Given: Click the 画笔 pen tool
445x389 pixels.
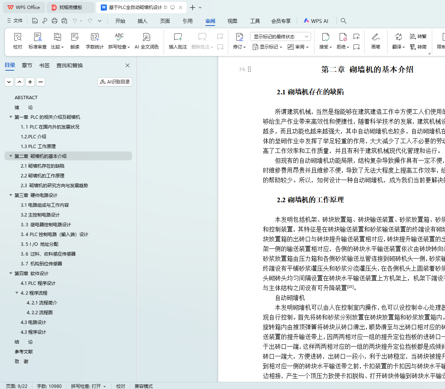Looking at the screenshot, I should 375,41.
